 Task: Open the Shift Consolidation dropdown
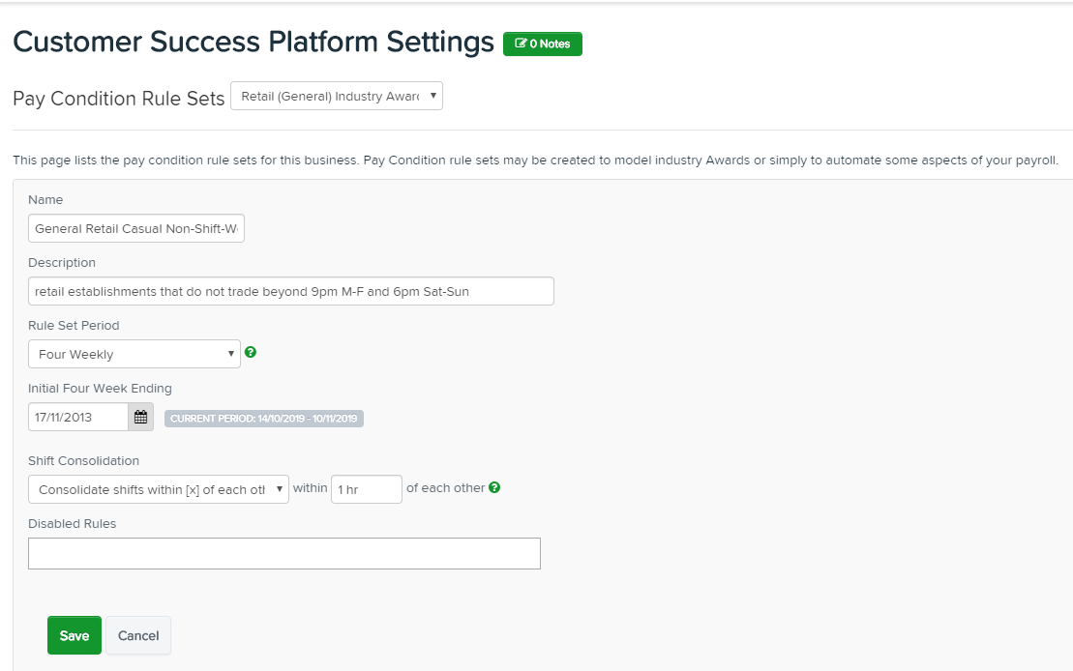point(158,490)
